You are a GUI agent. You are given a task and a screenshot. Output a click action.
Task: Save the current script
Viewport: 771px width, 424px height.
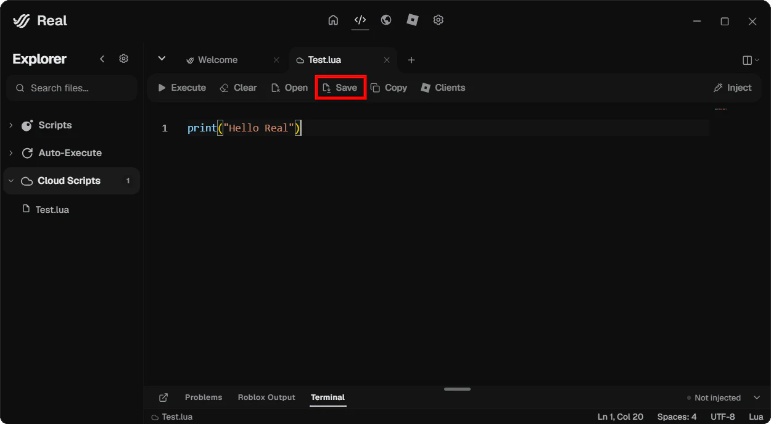click(340, 88)
